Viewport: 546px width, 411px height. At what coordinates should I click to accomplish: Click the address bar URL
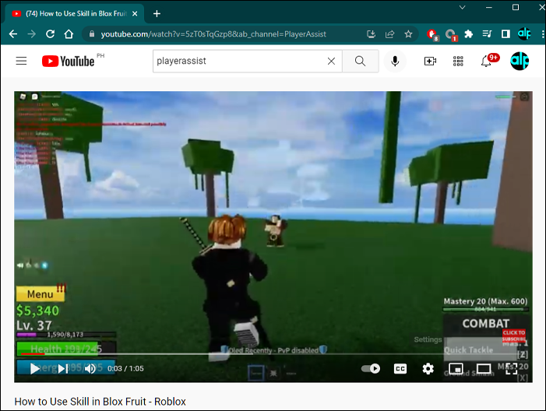(x=213, y=34)
